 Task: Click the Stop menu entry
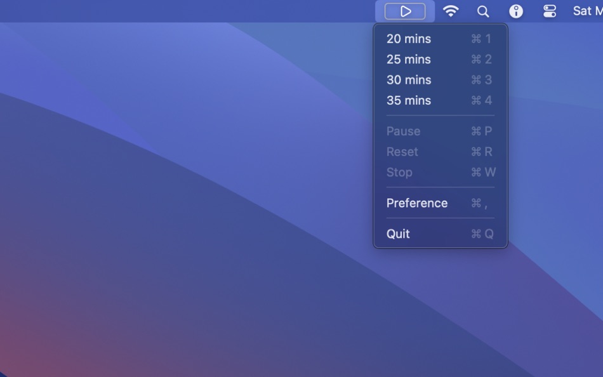(x=400, y=172)
